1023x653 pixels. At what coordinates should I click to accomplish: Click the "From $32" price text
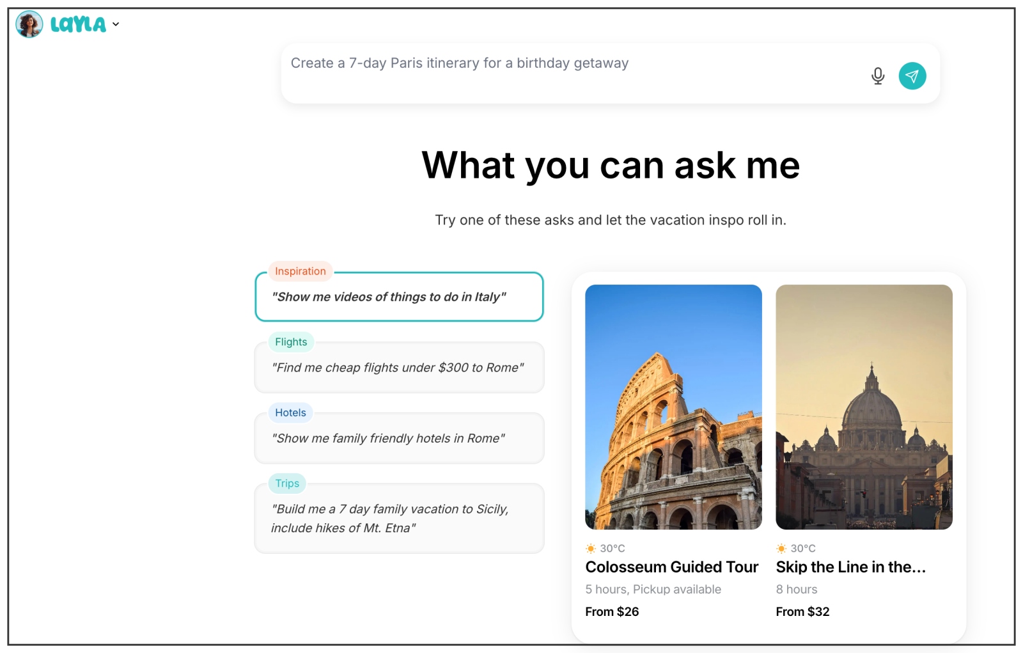[802, 611]
